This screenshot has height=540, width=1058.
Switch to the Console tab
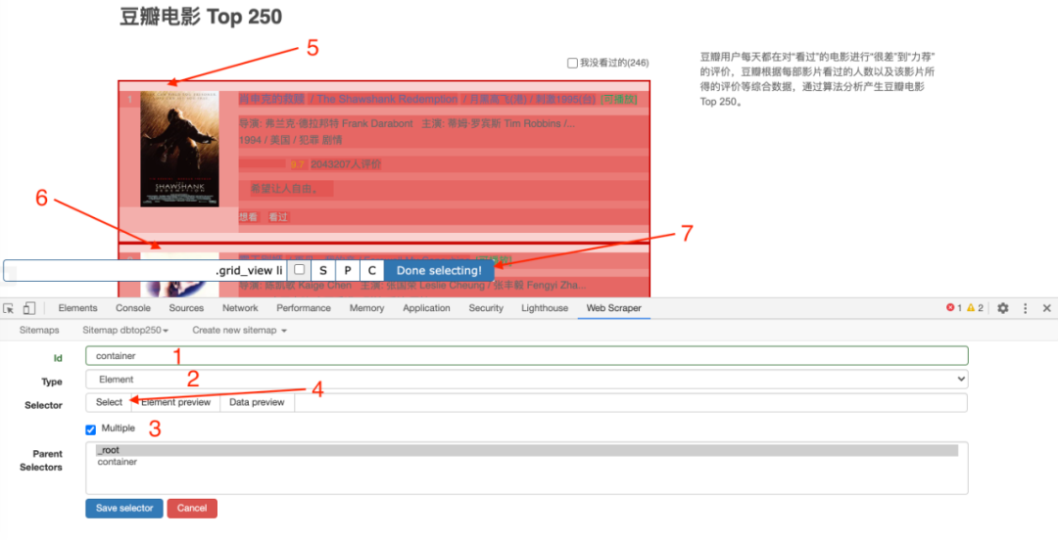tap(133, 308)
